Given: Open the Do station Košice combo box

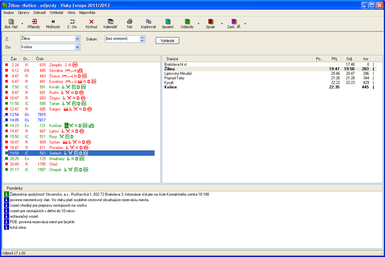Looking at the screenshot, I should [x=77, y=47].
